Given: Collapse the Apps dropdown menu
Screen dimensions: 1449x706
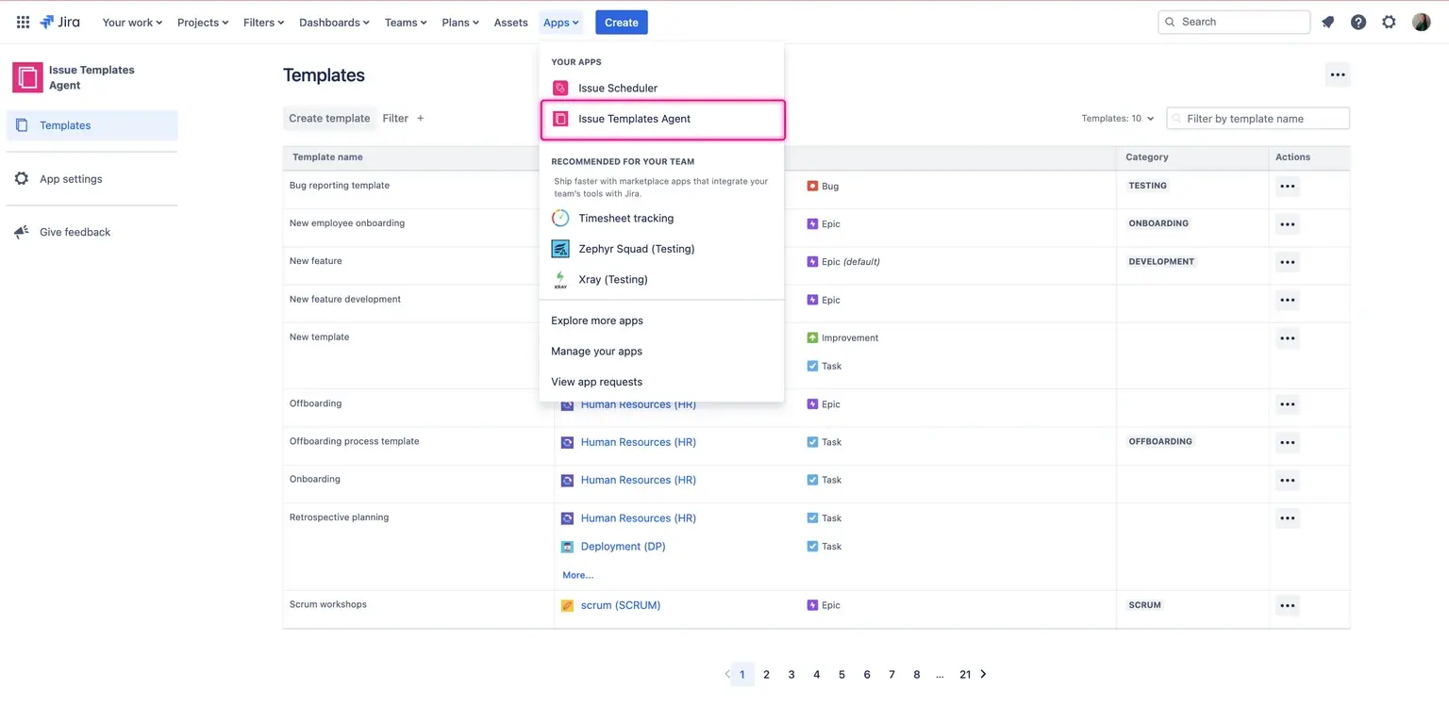Looking at the screenshot, I should (x=561, y=23).
